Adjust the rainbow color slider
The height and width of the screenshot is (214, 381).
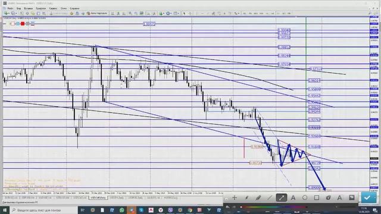[274, 207]
